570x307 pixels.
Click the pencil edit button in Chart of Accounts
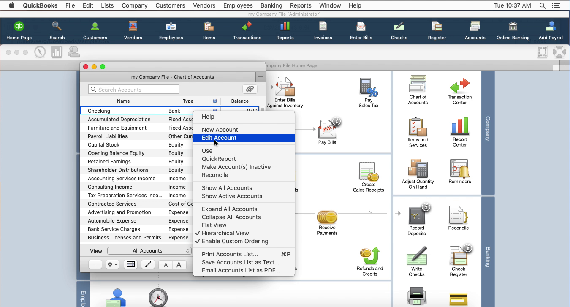[148, 264]
